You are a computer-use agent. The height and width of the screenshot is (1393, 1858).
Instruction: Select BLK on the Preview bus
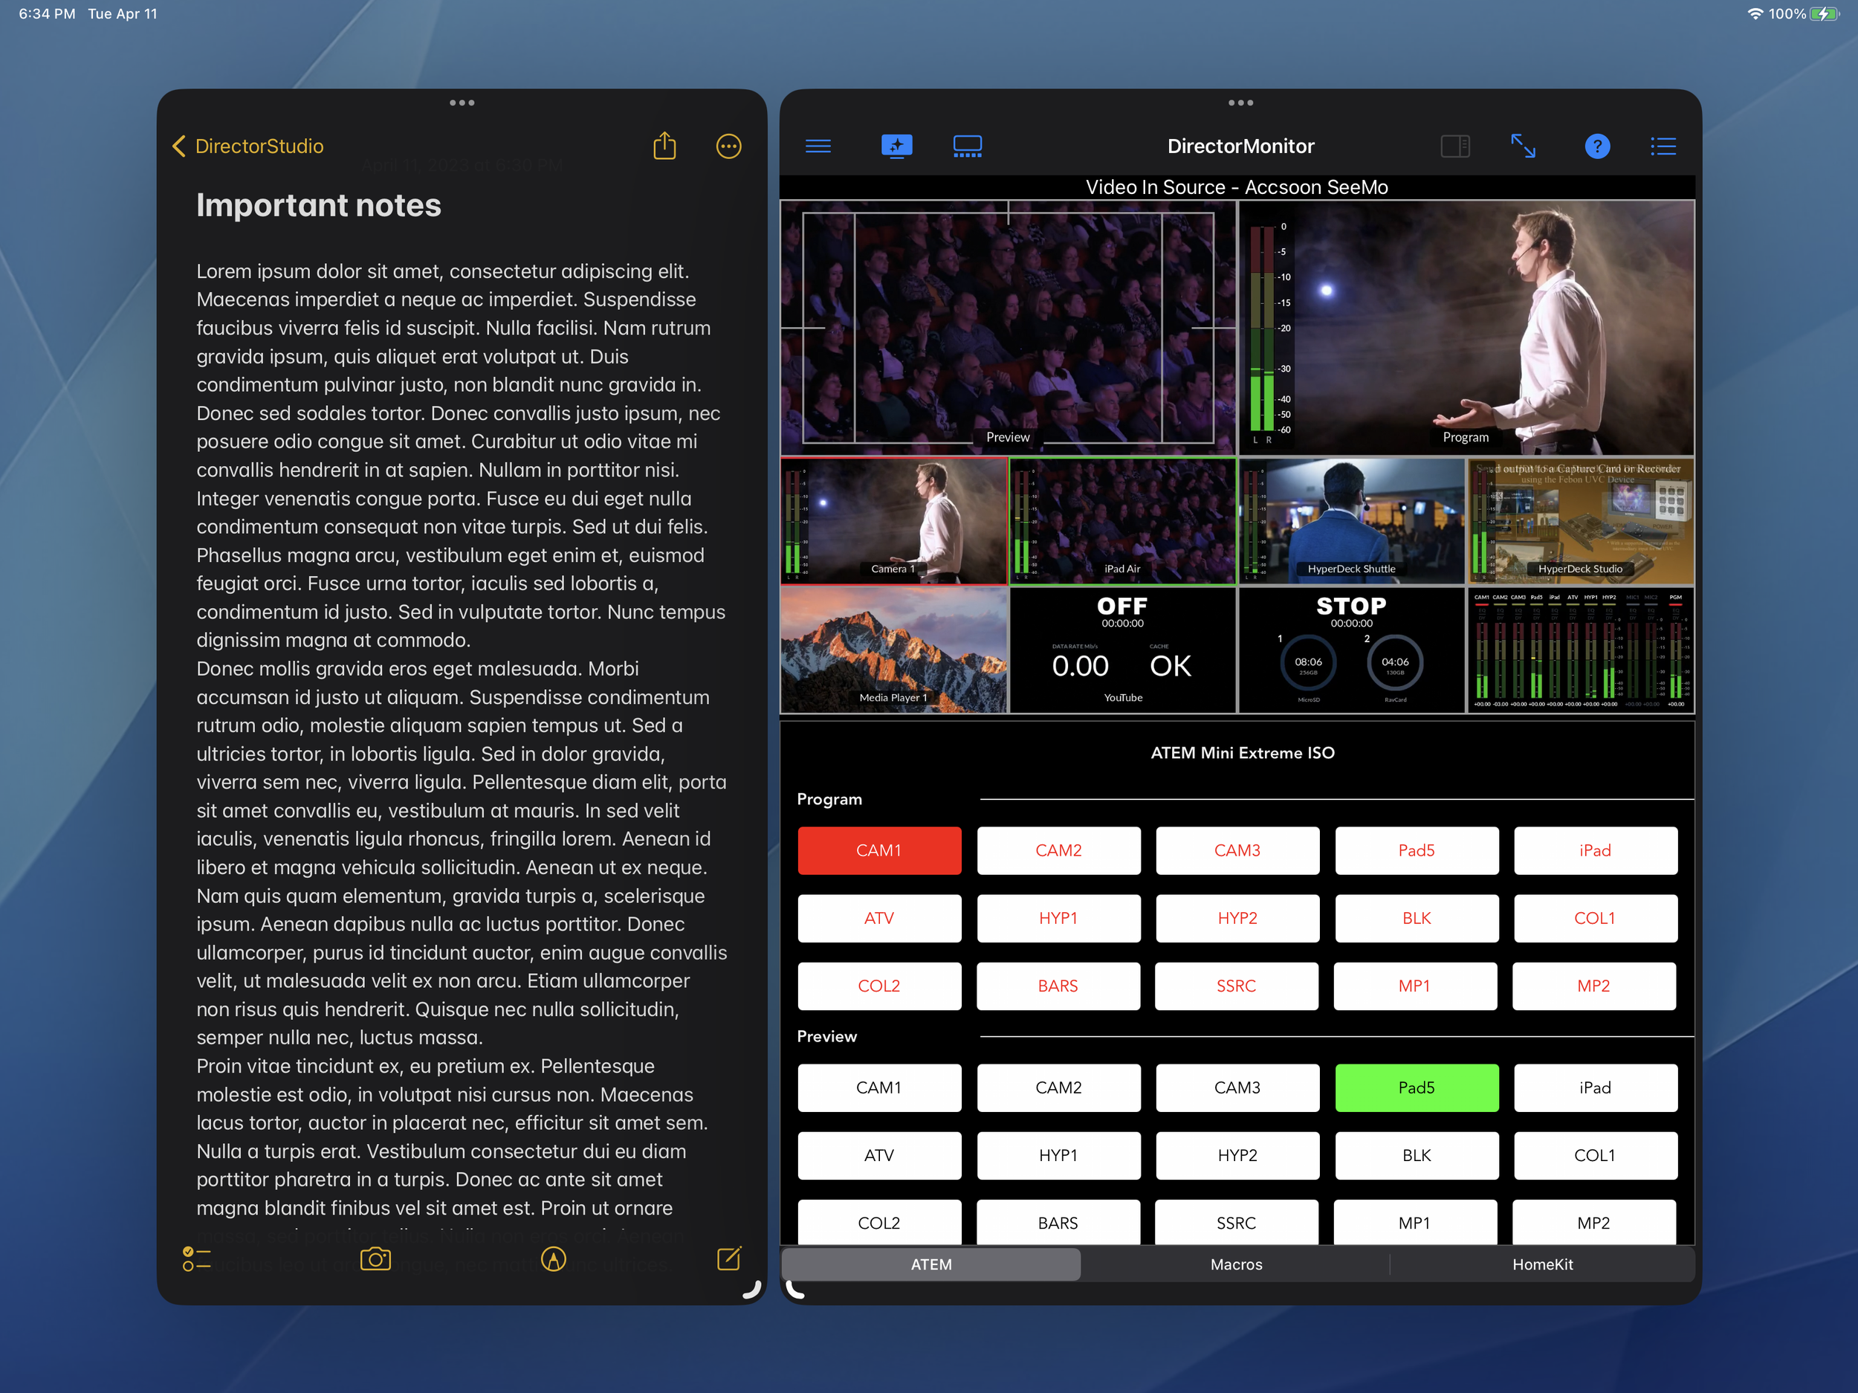(x=1417, y=1155)
